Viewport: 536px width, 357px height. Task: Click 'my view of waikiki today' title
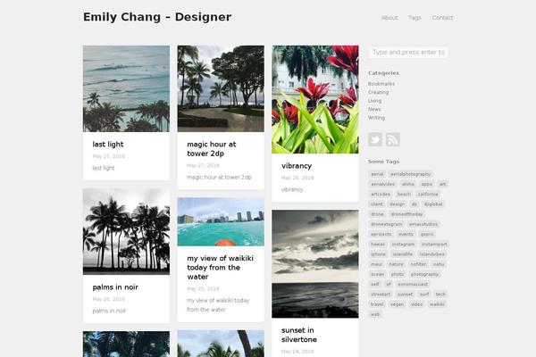coord(220,268)
